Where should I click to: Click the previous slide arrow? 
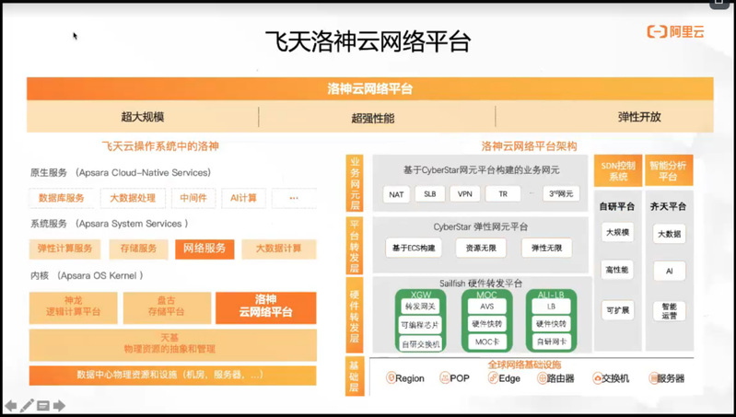[11, 405]
